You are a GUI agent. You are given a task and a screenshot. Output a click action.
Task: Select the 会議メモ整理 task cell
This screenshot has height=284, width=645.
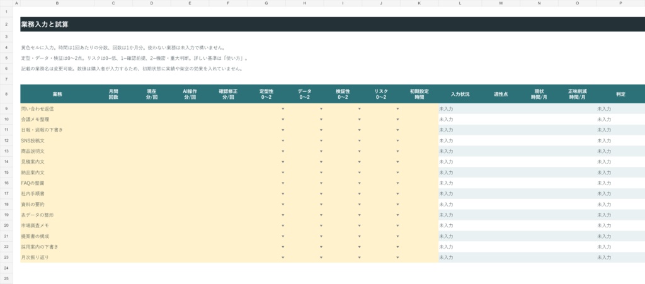click(57, 120)
